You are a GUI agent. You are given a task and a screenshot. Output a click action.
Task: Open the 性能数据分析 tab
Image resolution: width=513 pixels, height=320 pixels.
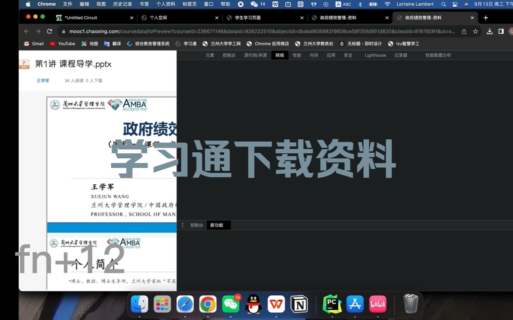(x=438, y=55)
